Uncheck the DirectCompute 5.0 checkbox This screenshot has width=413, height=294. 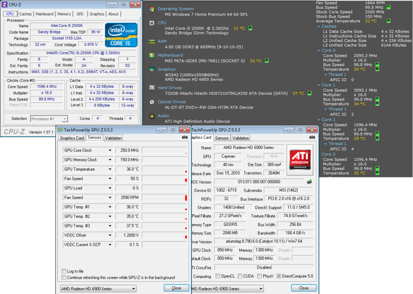(x=279, y=276)
